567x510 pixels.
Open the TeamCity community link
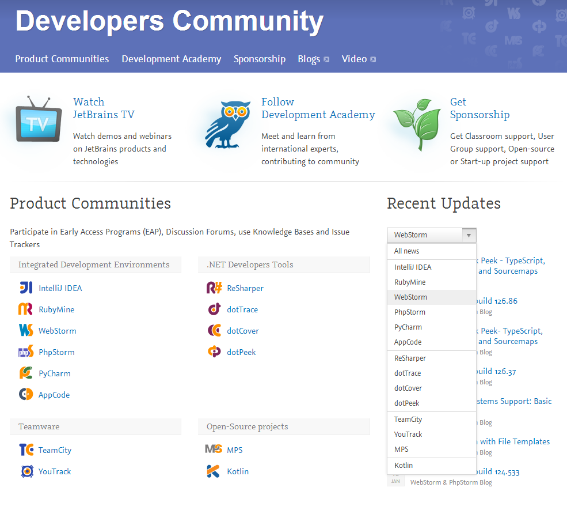[x=55, y=450]
